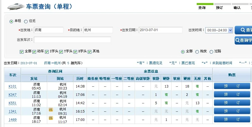Click the magnifier icon on the lower query button
This screenshot has width=252, height=127.
pos(237,40)
